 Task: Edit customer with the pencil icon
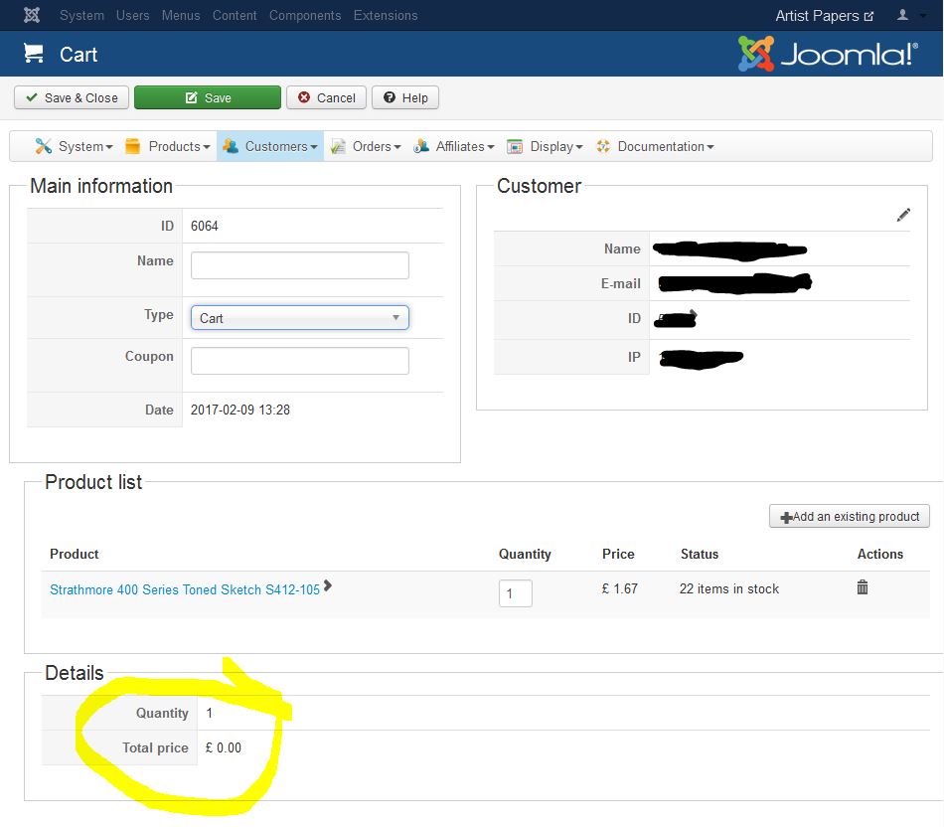(x=903, y=215)
